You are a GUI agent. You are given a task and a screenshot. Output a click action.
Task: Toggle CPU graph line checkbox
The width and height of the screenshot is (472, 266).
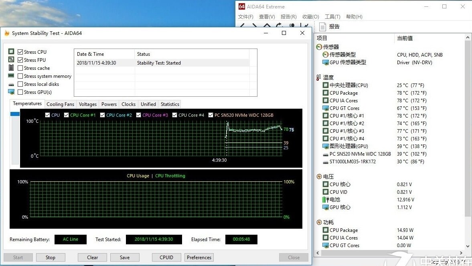pos(47,115)
